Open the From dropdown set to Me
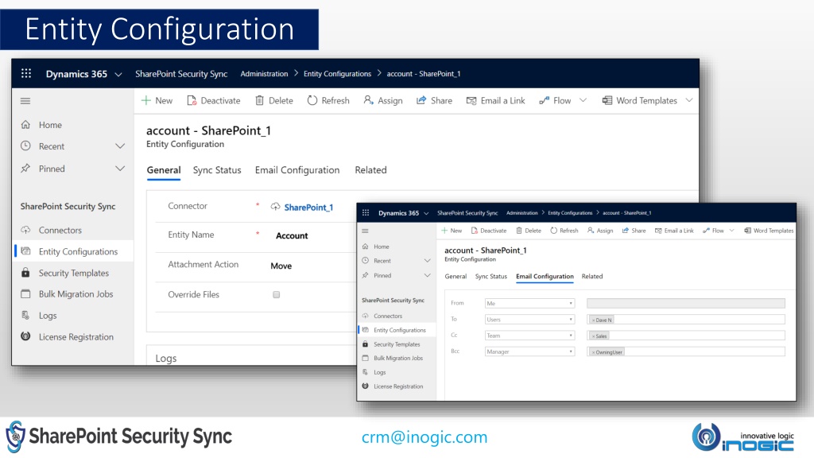The width and height of the screenshot is (814, 458). (529, 303)
